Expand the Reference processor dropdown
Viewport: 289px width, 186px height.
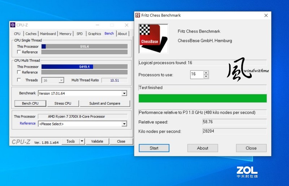(x=124, y=124)
